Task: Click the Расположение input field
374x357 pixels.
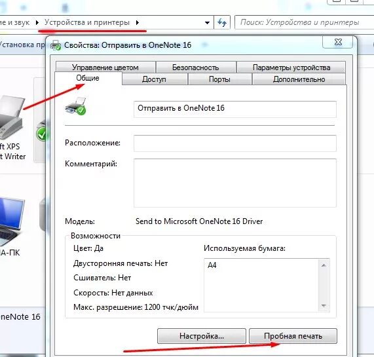Action: (x=235, y=143)
